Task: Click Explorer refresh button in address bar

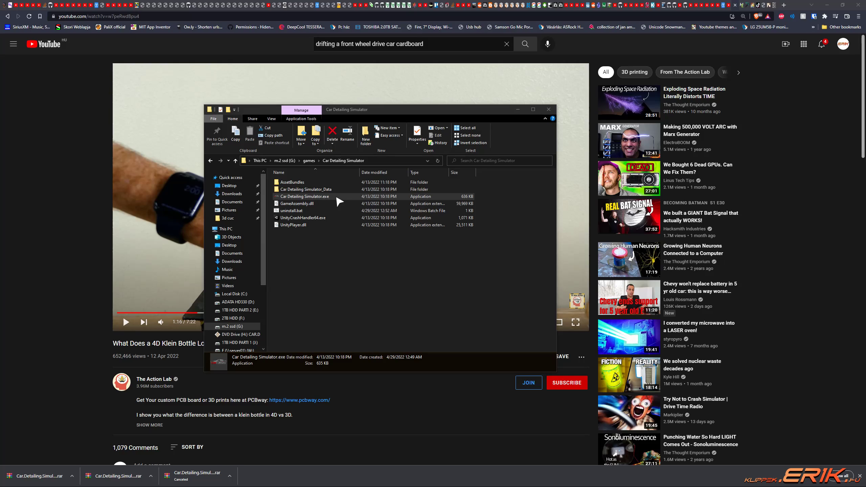Action: 437,161
